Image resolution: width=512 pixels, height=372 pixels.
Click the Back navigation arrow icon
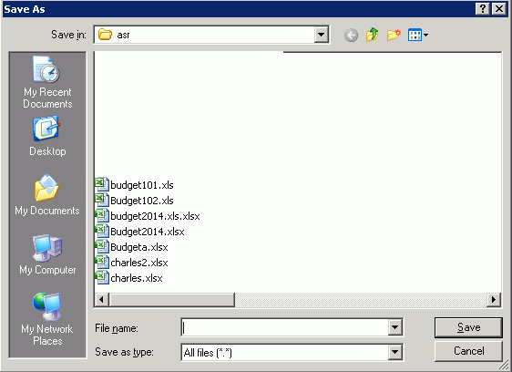tap(351, 35)
